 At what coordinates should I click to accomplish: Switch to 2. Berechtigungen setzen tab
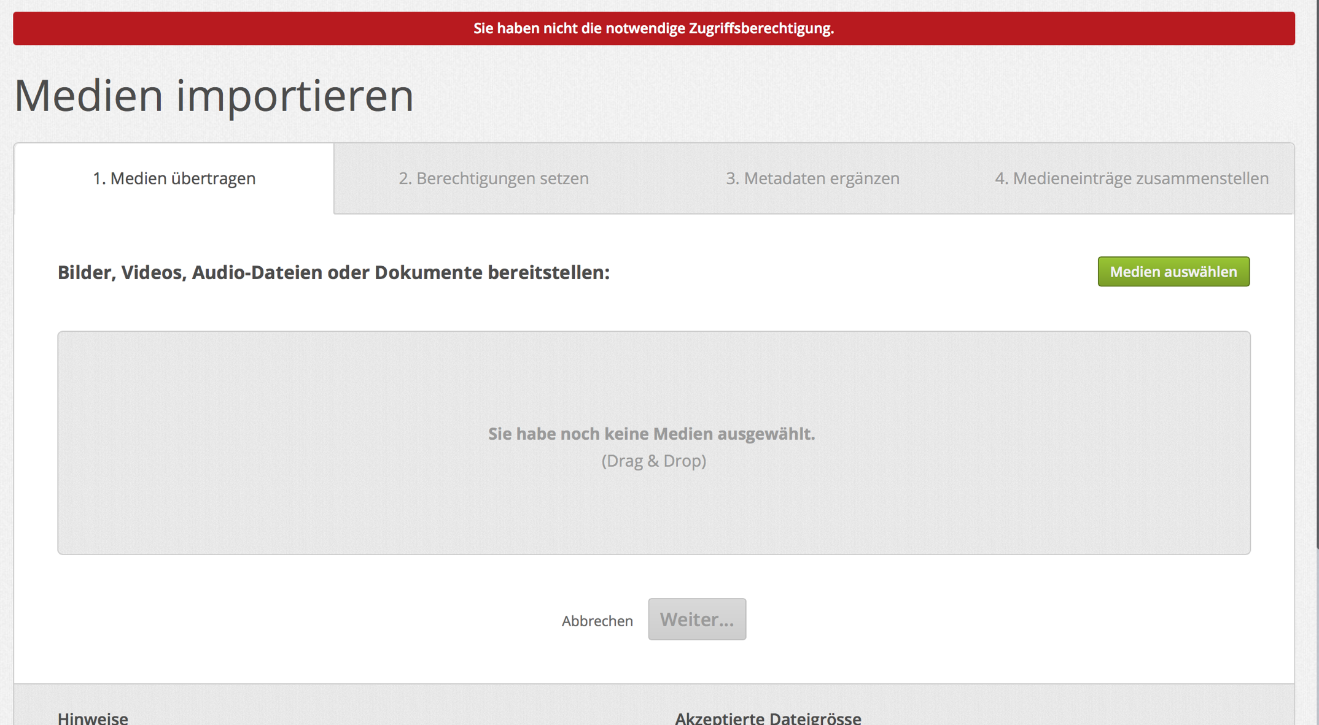click(x=493, y=178)
